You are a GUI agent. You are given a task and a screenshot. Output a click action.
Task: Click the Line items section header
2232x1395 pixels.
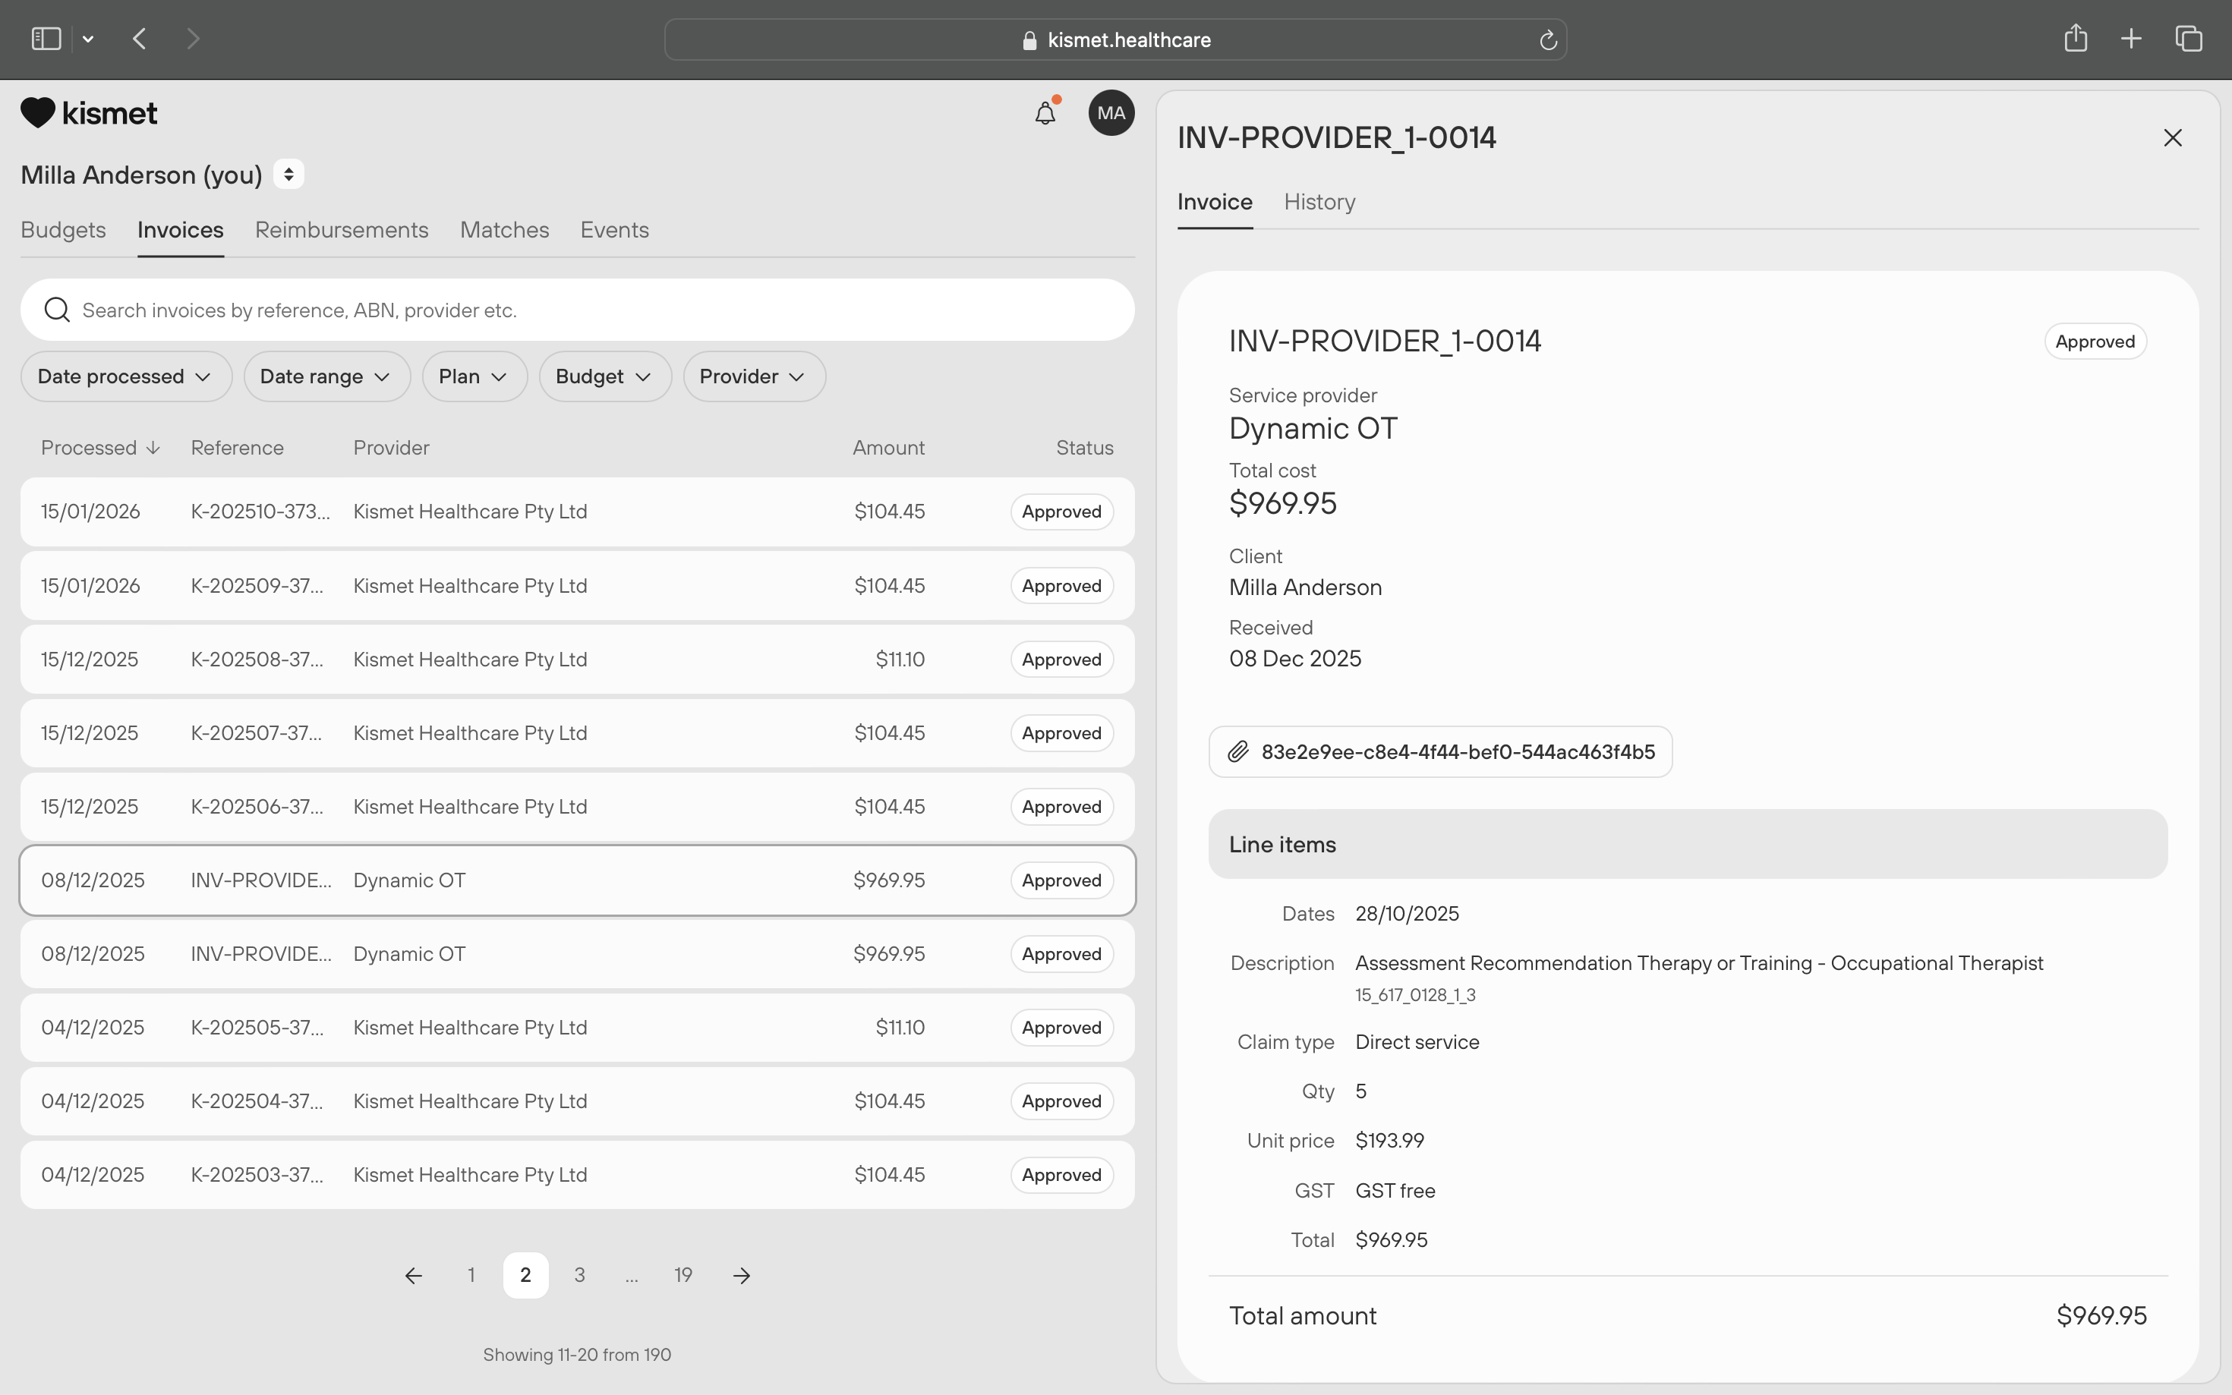1688,844
